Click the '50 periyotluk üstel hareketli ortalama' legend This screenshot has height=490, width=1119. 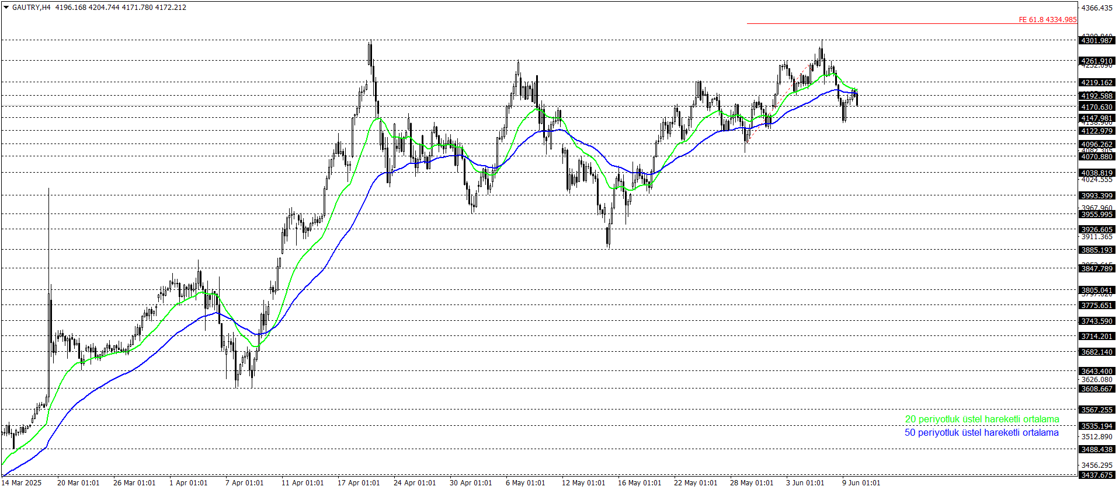point(981,433)
